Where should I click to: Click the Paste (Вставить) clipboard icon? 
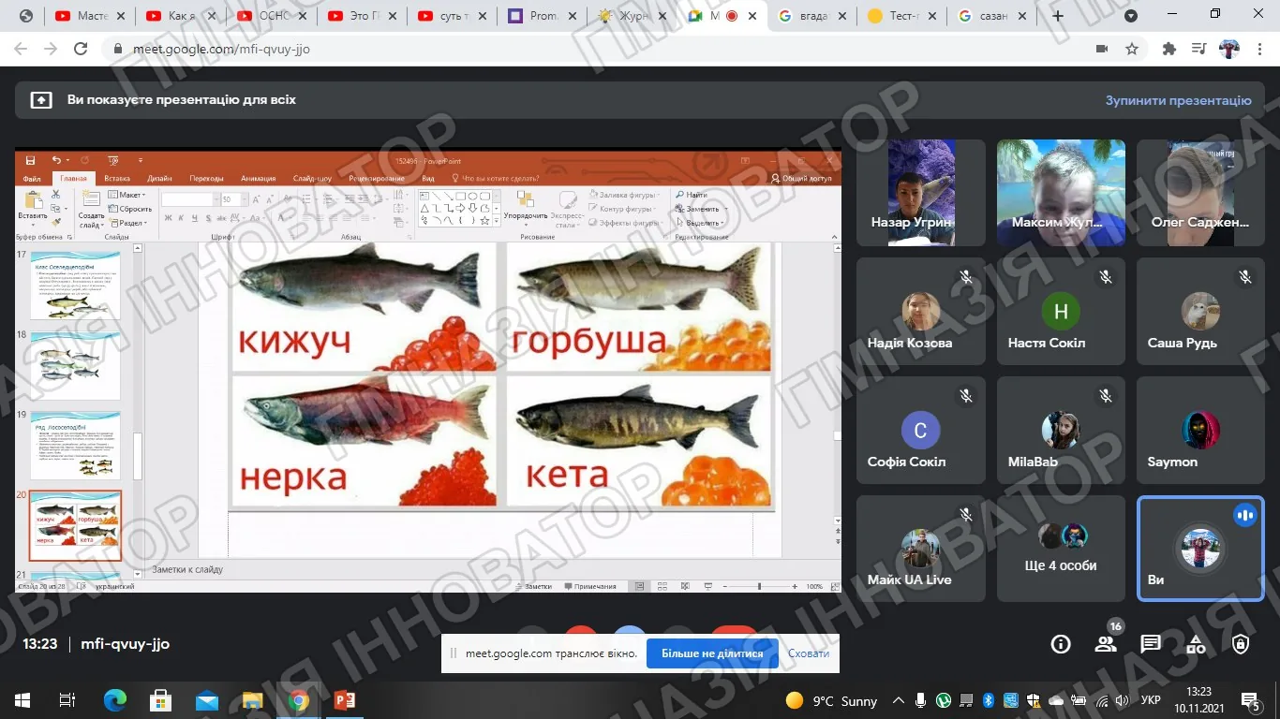pos(34,200)
